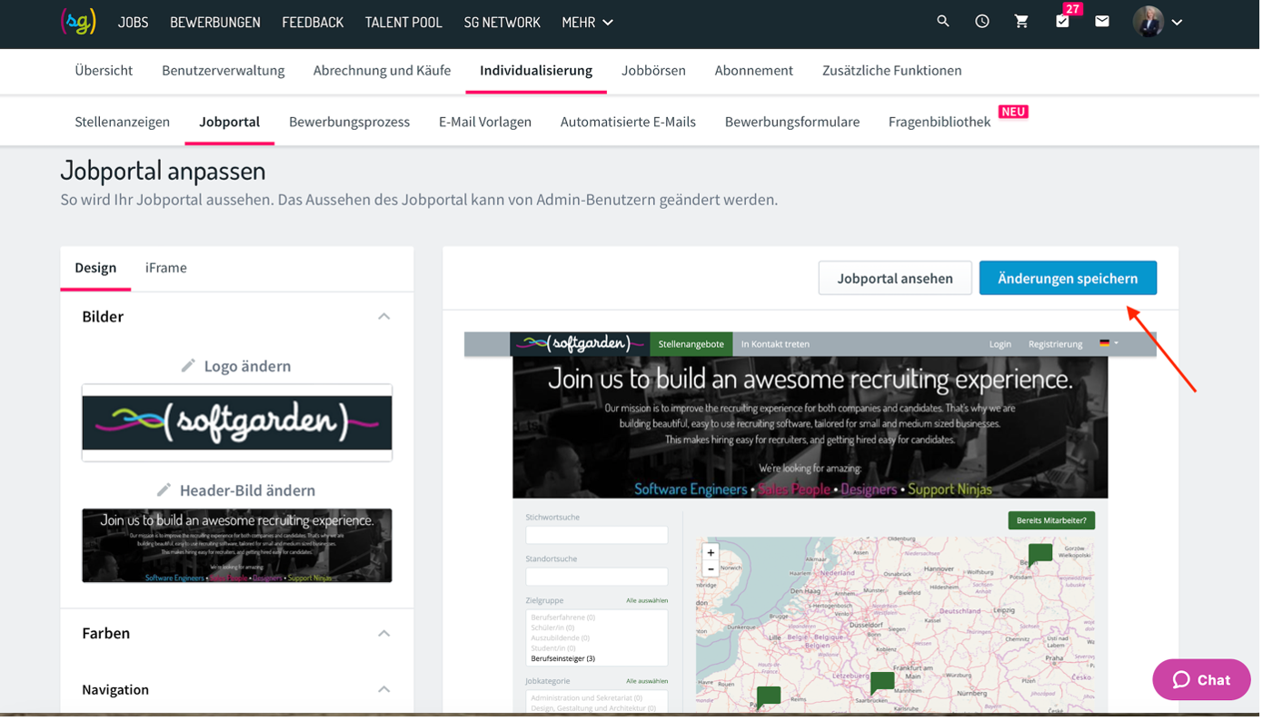The height and width of the screenshot is (721, 1263).
Task: Open the shopping cart icon
Action: click(1024, 22)
